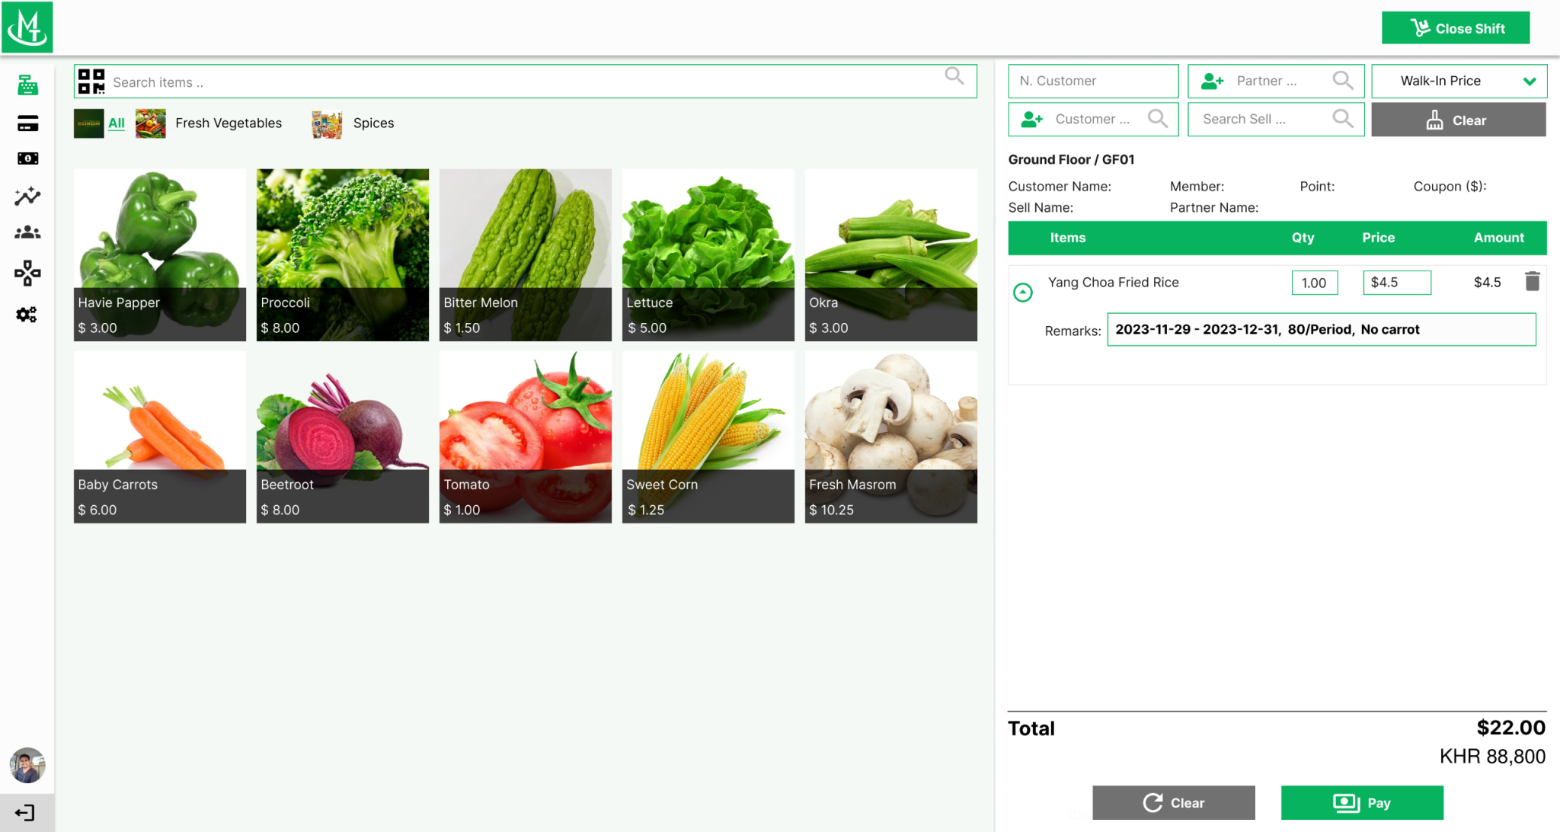
Task: Select the POS register icon in the sidebar
Action: coord(27,84)
